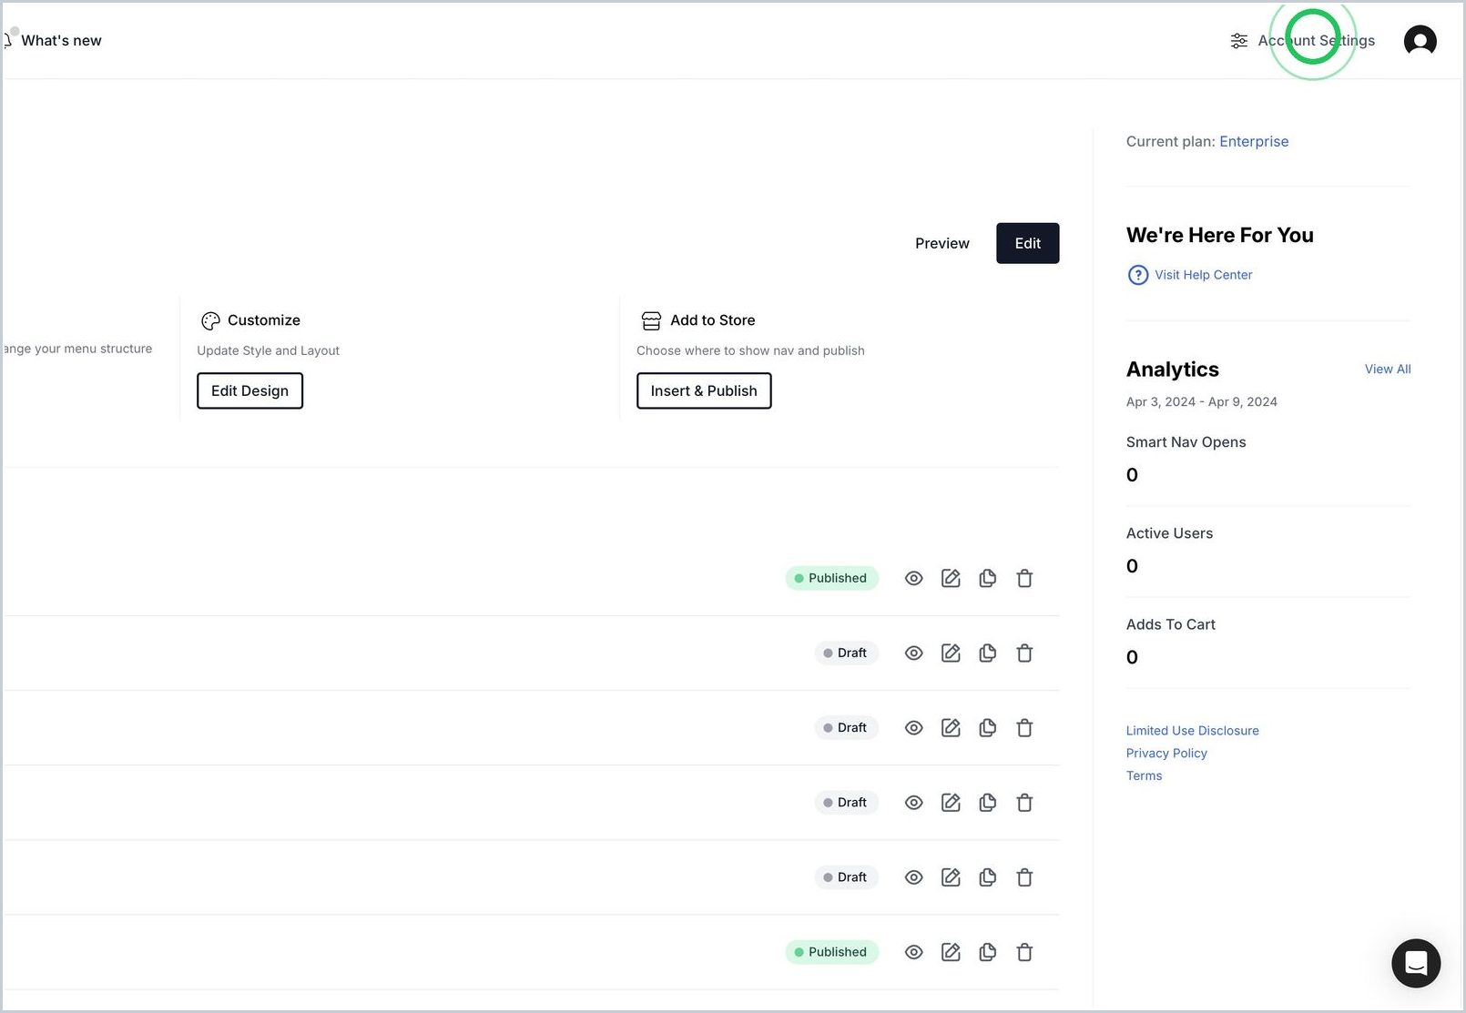1466x1013 pixels.
Task: Click the dark Edit button
Action: tap(1027, 243)
